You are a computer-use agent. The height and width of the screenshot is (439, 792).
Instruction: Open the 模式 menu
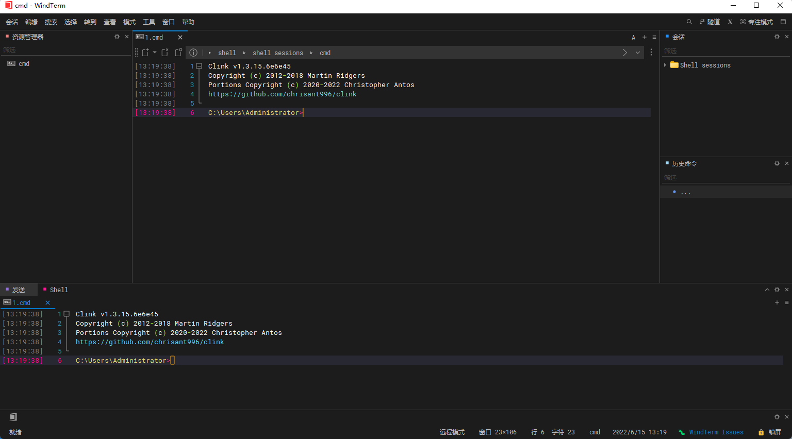click(129, 22)
